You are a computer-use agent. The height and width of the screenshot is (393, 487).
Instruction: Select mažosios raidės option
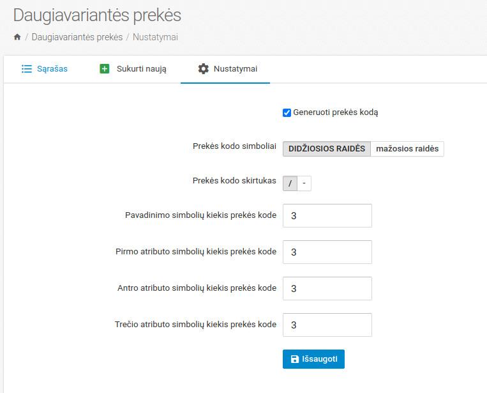point(407,149)
